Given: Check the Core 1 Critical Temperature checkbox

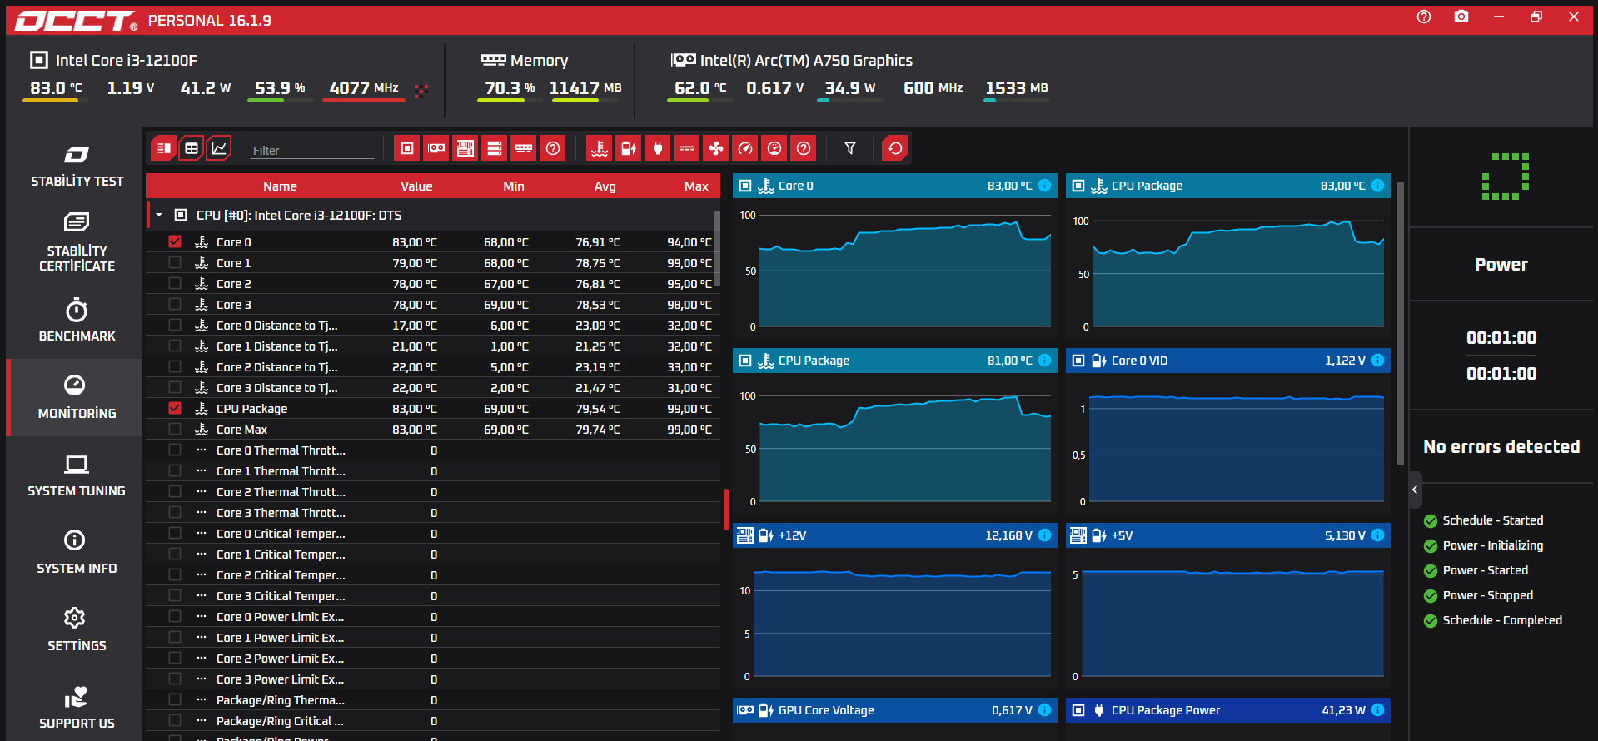Looking at the screenshot, I should tap(175, 554).
